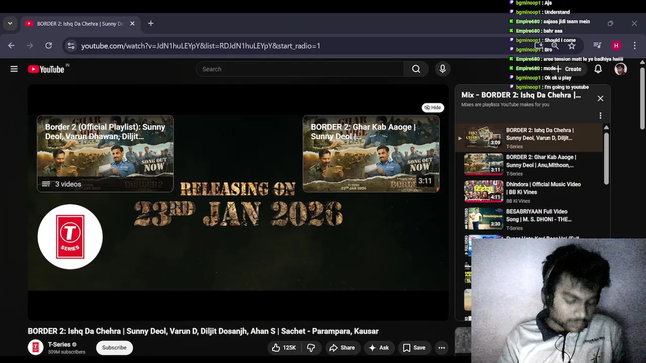Open the notifications bell

coord(598,69)
